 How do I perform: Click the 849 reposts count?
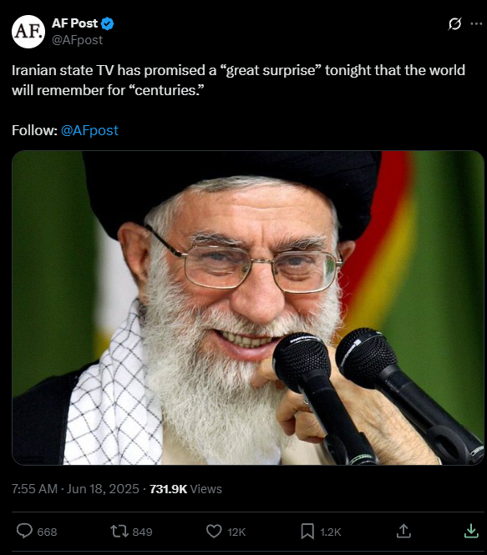point(142,532)
